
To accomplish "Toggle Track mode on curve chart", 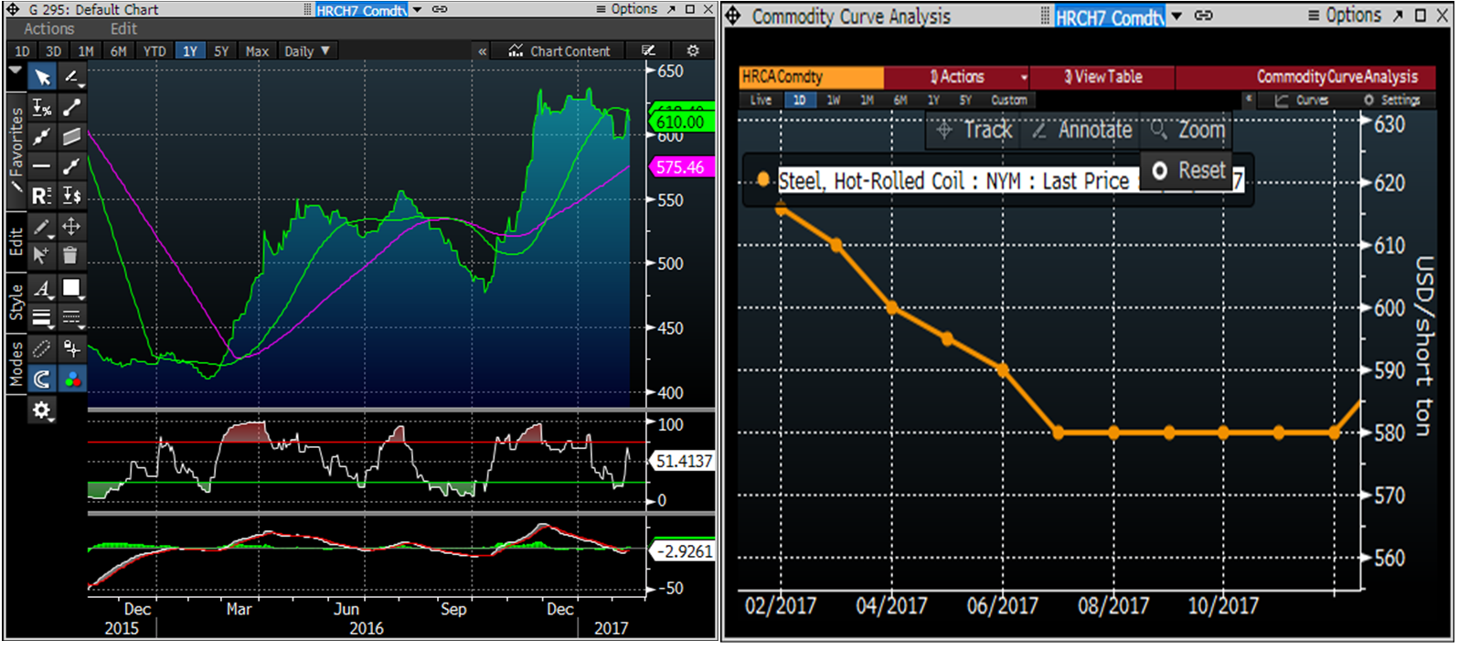I will point(976,131).
